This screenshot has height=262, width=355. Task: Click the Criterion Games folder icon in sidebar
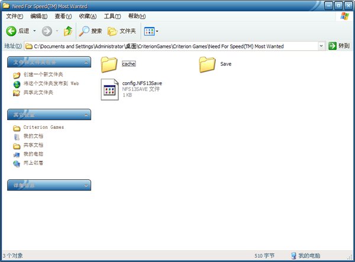point(17,128)
